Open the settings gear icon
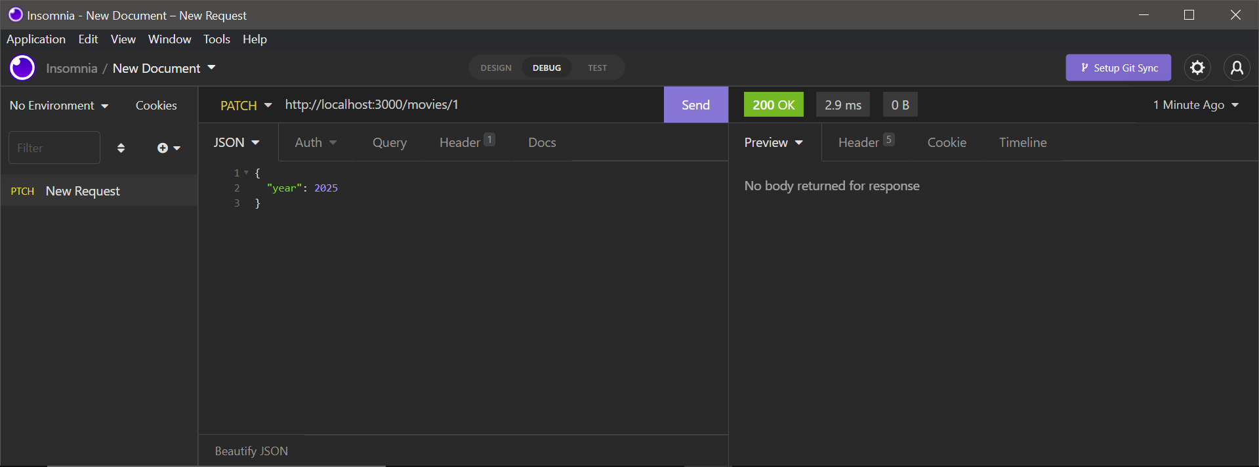Viewport: 1259px width, 467px height. [1197, 68]
